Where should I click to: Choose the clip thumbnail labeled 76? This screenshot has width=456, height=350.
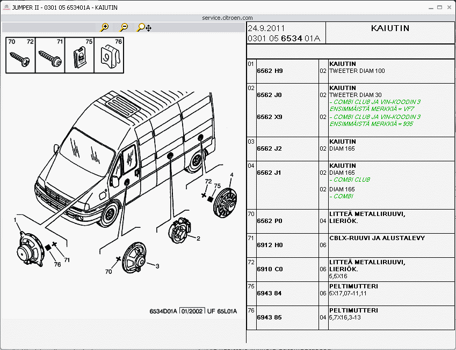(110, 55)
